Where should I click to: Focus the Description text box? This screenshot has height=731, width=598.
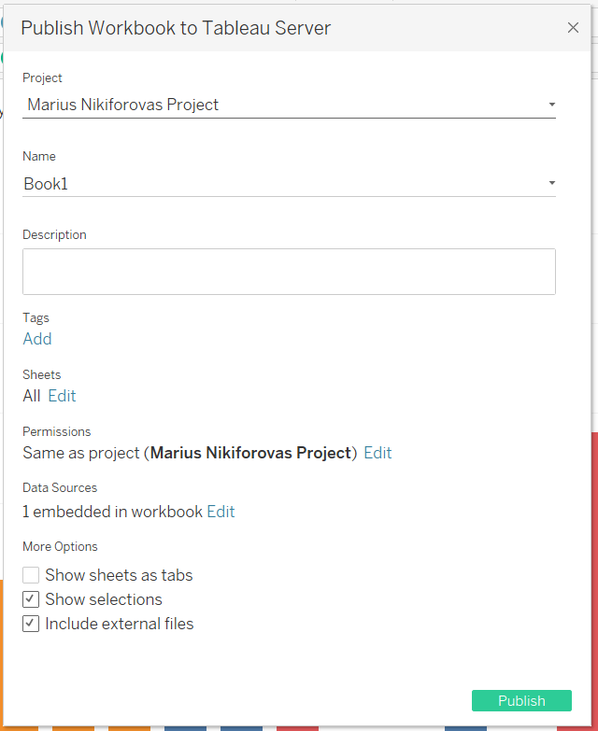289,272
